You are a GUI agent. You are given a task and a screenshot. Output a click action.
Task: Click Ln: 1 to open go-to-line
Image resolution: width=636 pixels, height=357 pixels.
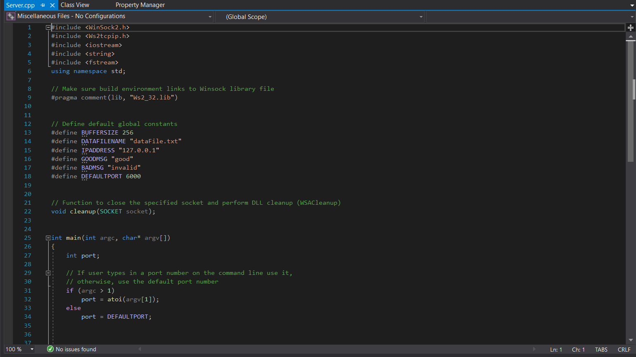(556, 349)
